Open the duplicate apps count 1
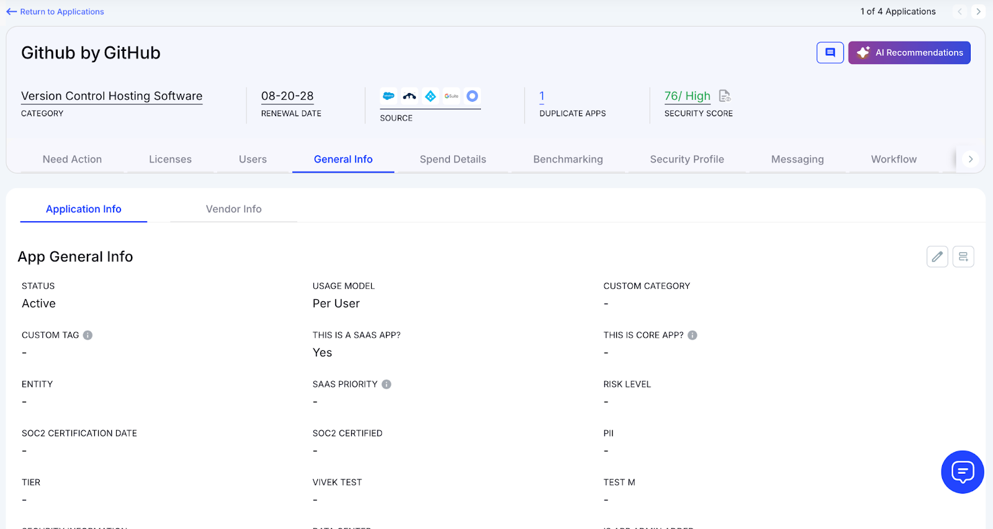993x529 pixels. click(x=542, y=96)
